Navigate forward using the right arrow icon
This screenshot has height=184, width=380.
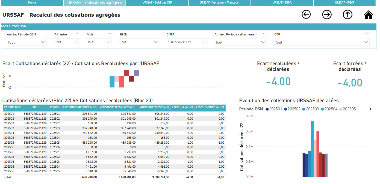click(327, 14)
